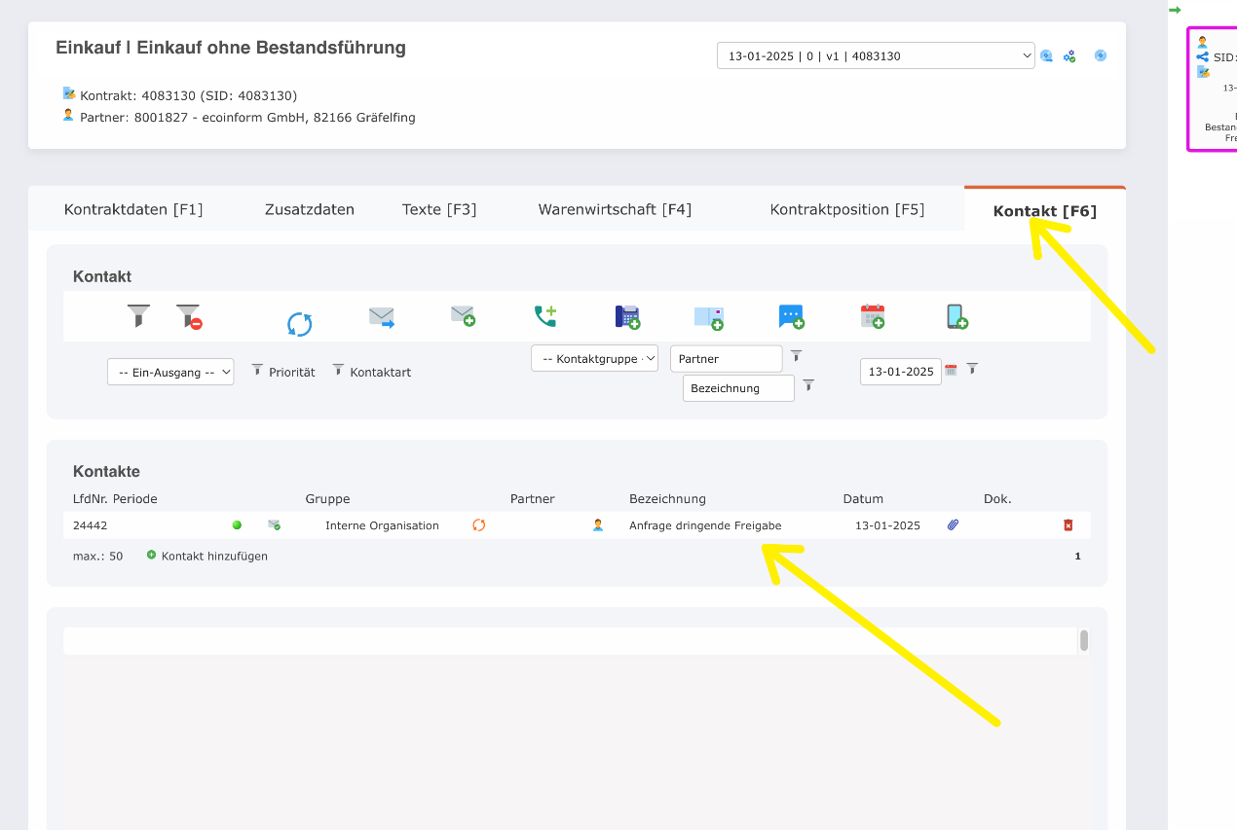Viewport: 1237px width, 830px height.
Task: Add a new letter contact entry
Action: tap(710, 316)
